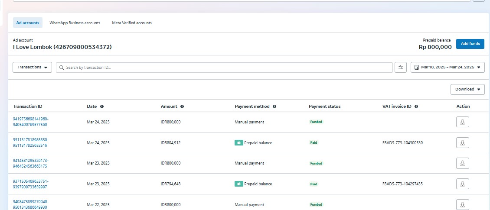Download receipt for the Mar 23 manual payment

coord(462,163)
